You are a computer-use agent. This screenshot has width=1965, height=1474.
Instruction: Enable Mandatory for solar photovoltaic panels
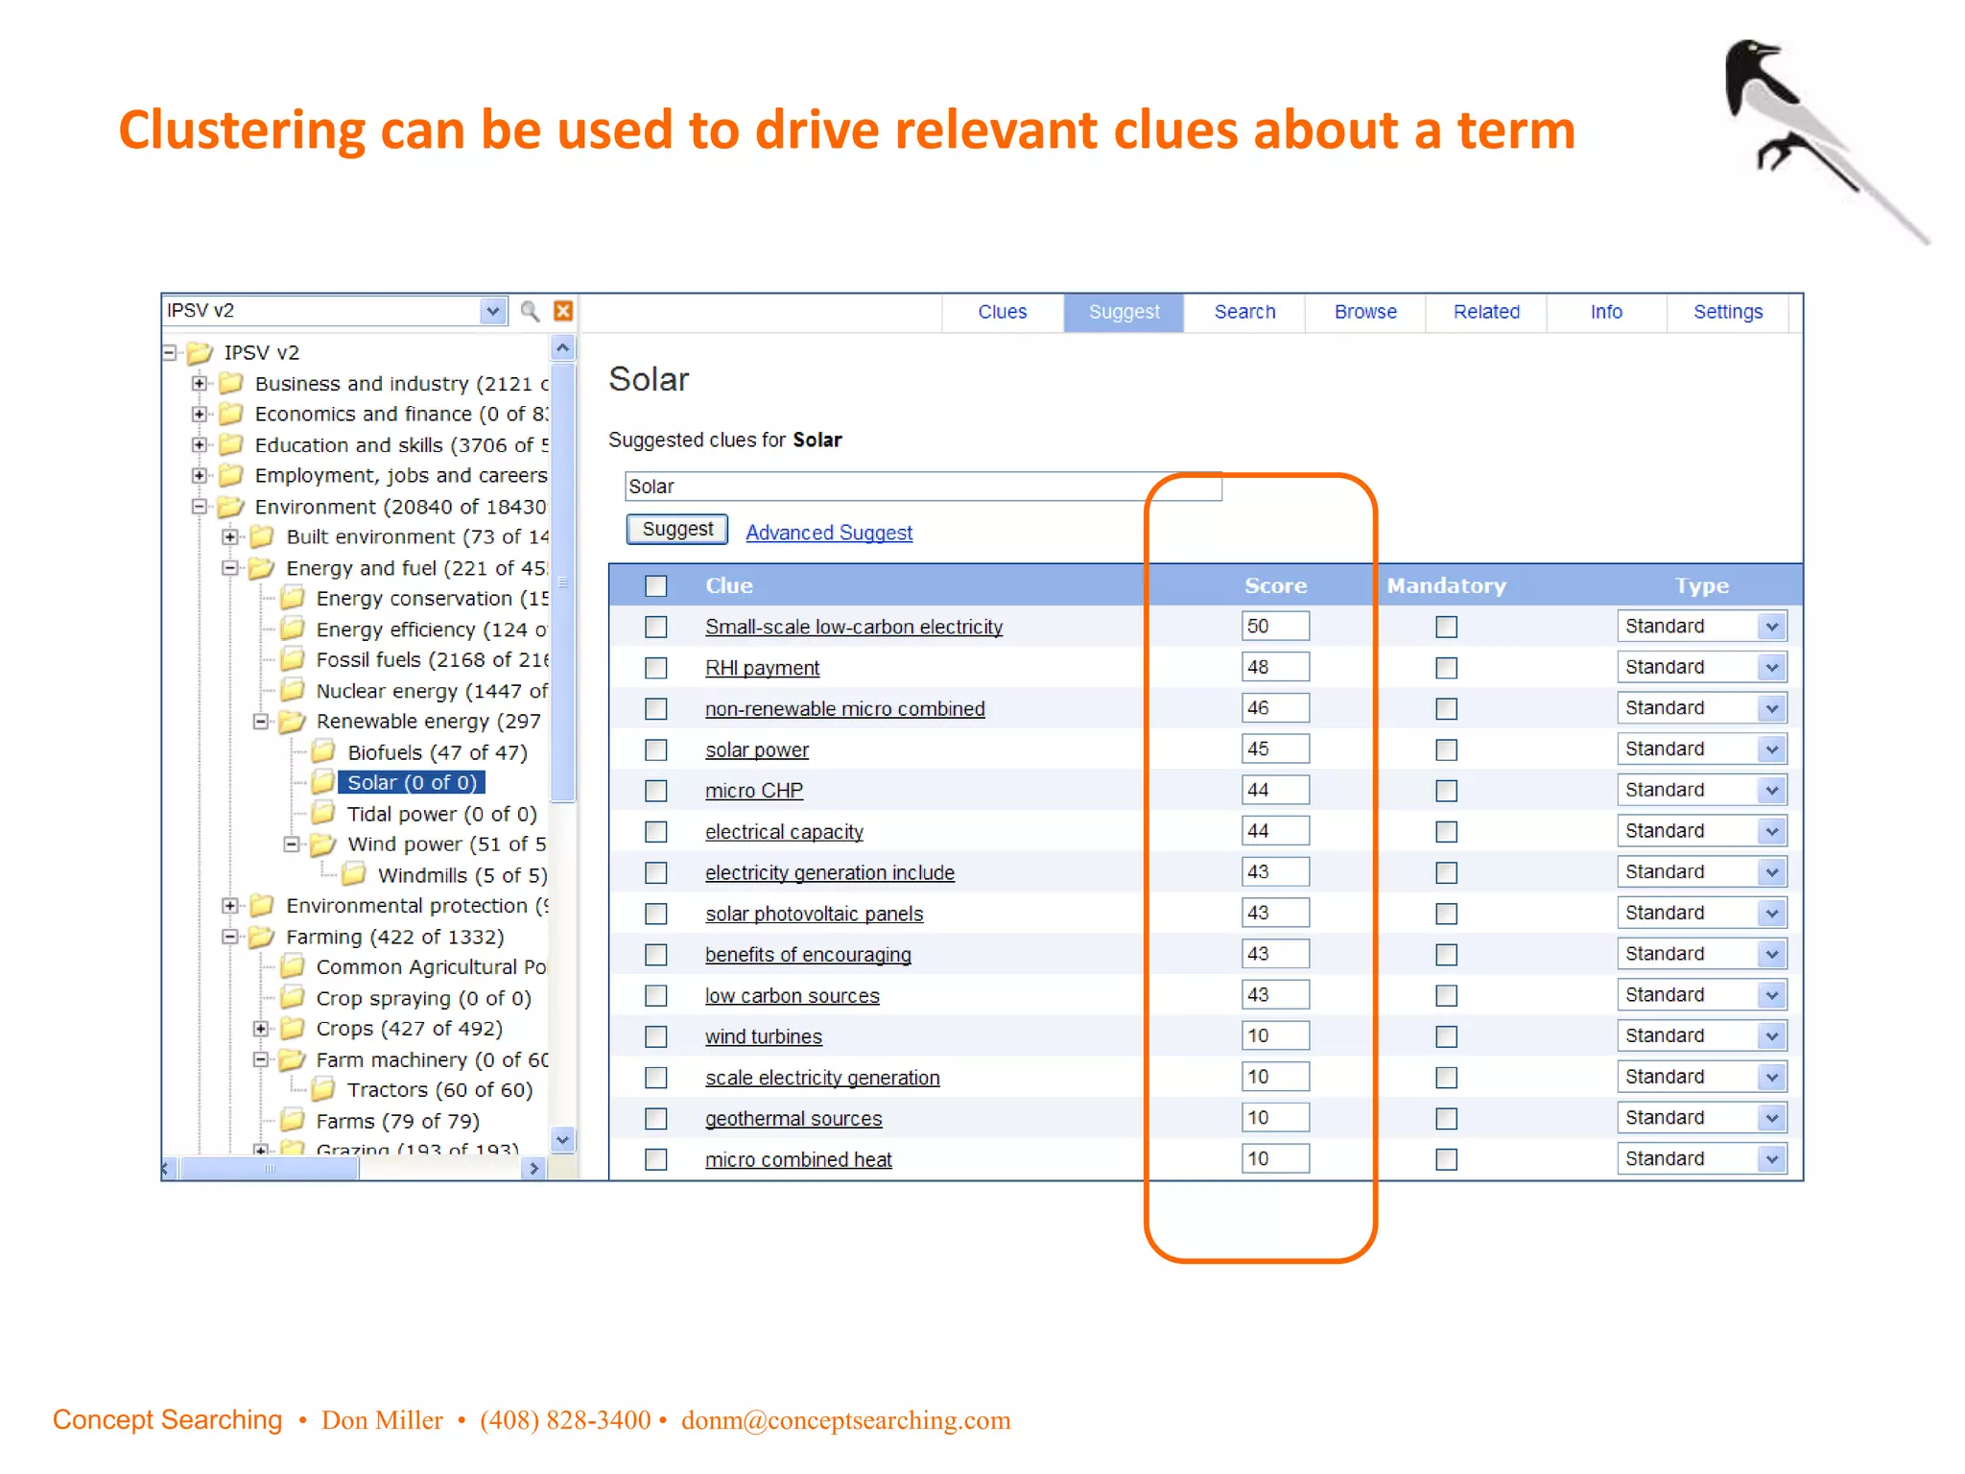(1447, 914)
